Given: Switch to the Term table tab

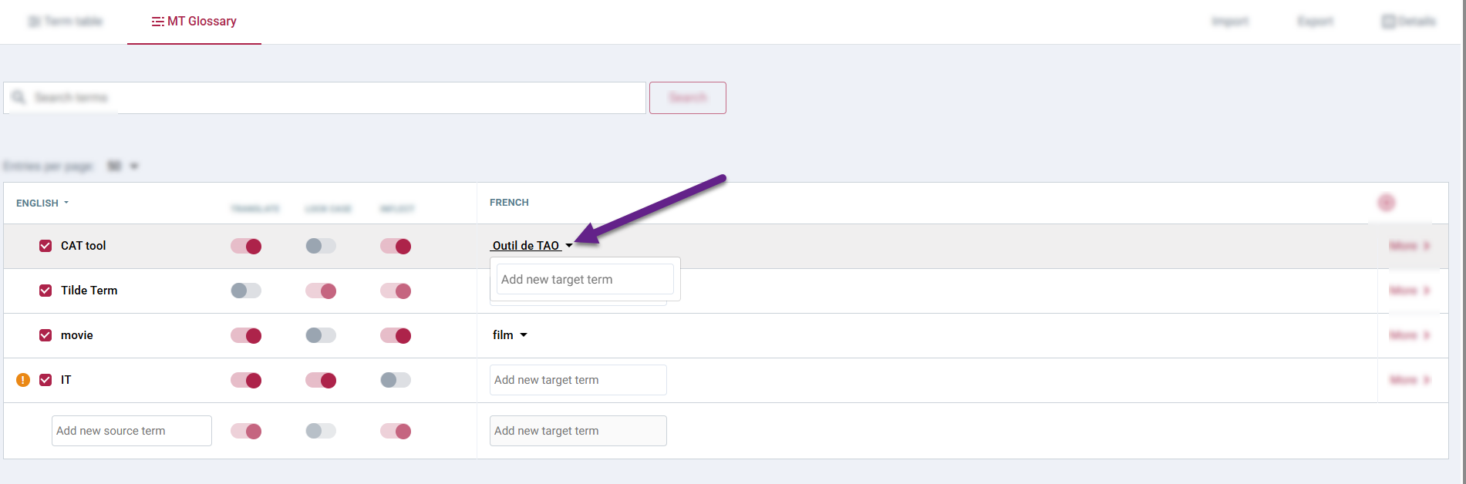Looking at the screenshot, I should (66, 21).
